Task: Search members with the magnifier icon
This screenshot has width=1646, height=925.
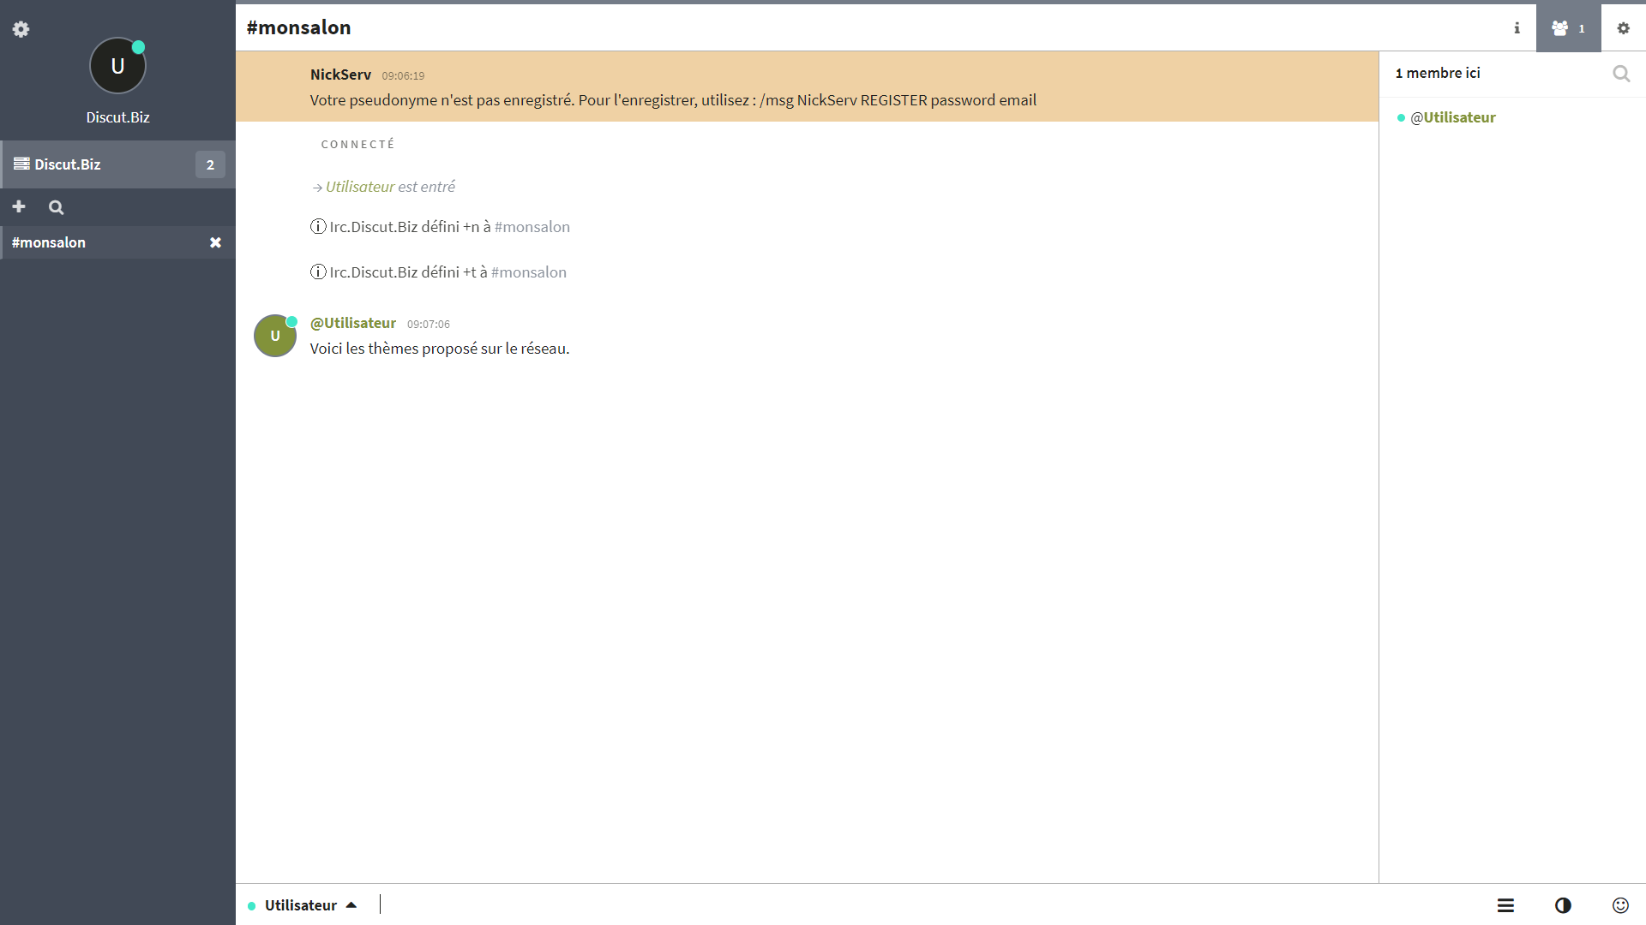Action: tap(1620, 74)
